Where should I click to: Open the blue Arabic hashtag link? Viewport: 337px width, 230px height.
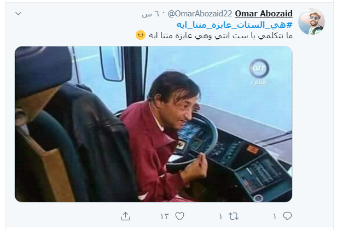(235, 25)
